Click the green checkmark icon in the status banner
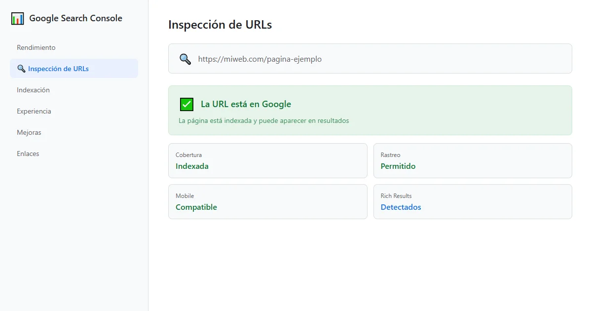Image resolution: width=592 pixels, height=311 pixels. point(186,104)
